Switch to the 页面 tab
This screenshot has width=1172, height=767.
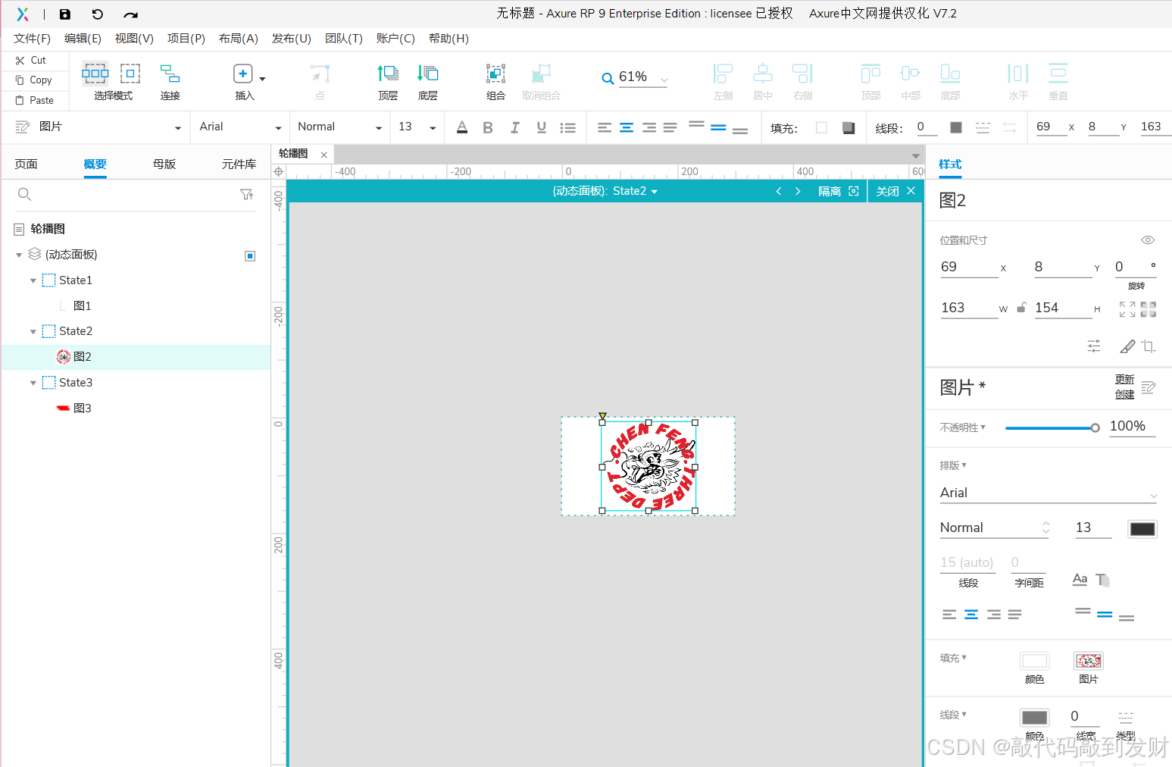pyautogui.click(x=26, y=164)
